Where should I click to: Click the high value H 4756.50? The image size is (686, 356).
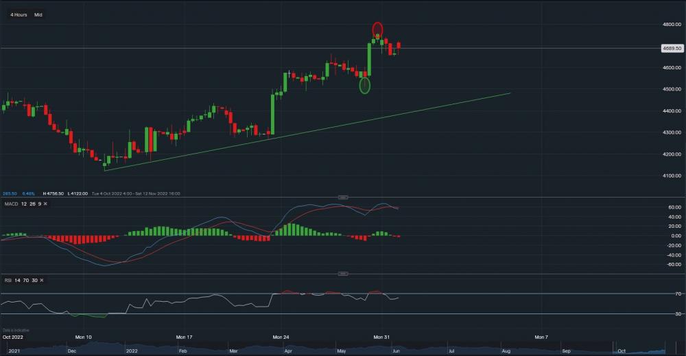(x=54, y=193)
